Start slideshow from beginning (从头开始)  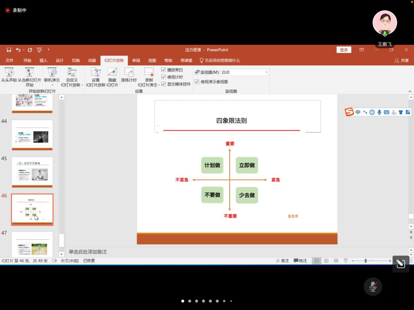(9, 75)
